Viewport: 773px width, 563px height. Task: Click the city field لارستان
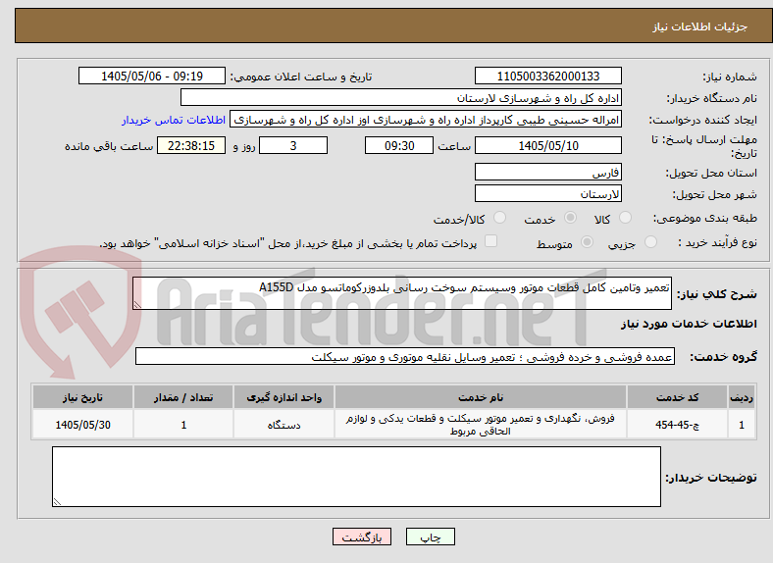click(x=548, y=193)
